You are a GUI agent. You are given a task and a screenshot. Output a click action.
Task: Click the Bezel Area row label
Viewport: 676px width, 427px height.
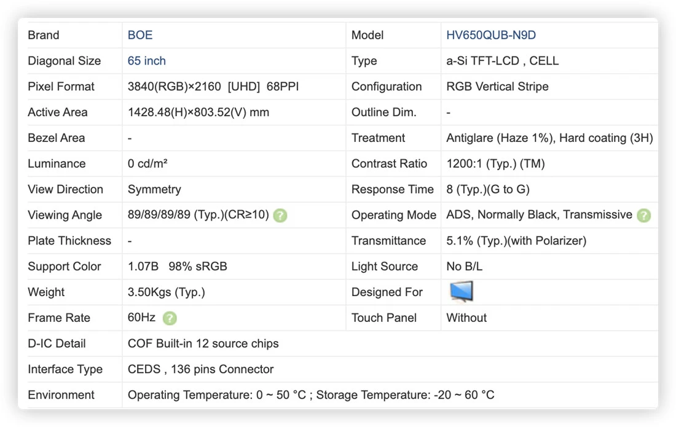57,138
